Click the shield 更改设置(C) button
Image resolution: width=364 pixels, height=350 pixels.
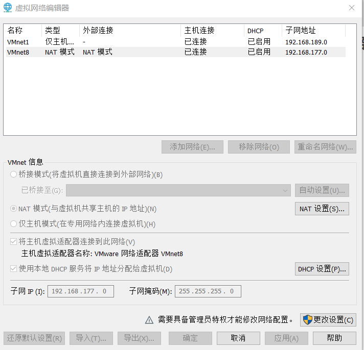pyautogui.click(x=328, y=320)
